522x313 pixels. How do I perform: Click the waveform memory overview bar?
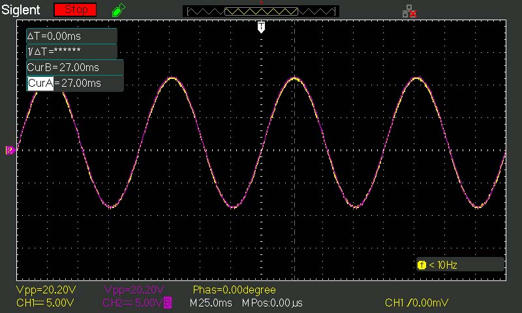click(x=261, y=11)
